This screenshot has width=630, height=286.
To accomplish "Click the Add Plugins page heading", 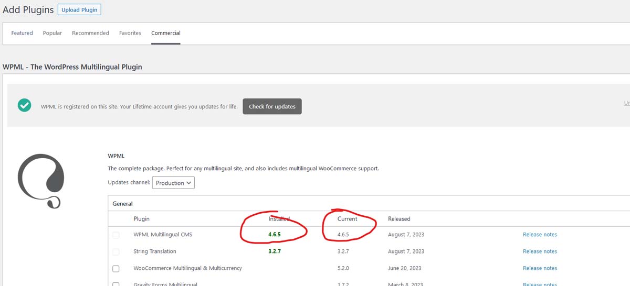I will 28,10.
